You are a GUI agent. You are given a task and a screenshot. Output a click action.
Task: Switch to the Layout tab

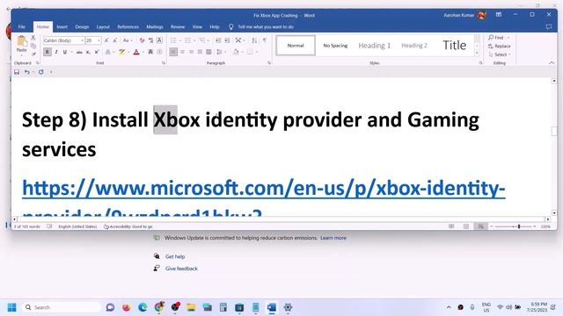(x=103, y=27)
